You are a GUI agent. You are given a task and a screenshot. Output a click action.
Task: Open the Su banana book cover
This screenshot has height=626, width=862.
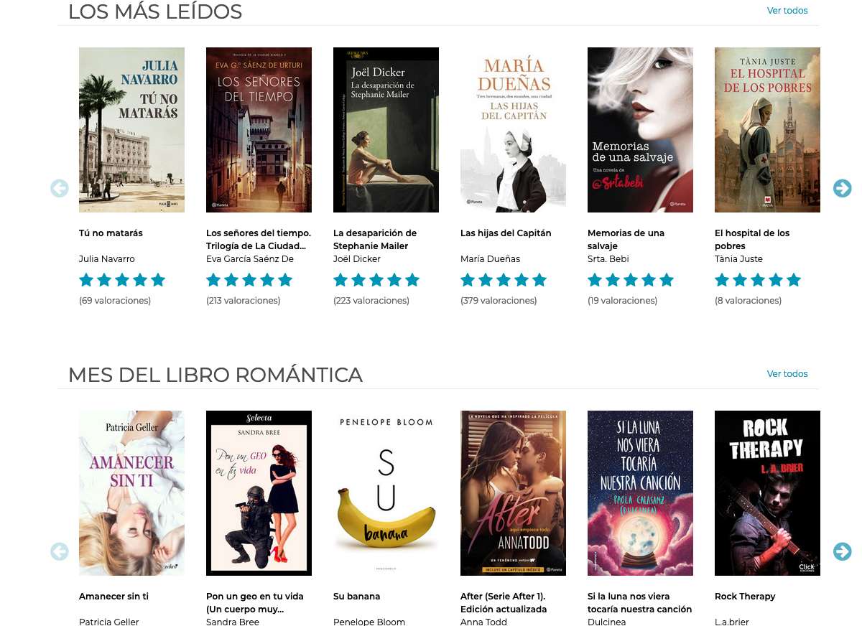pyautogui.click(x=386, y=493)
